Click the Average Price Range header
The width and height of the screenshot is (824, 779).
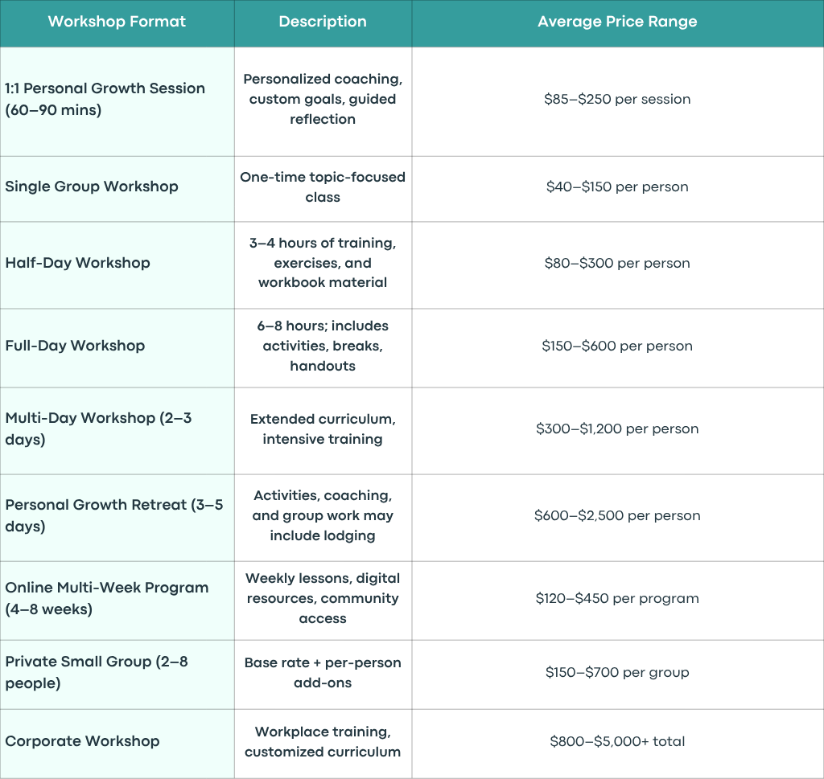[617, 22]
